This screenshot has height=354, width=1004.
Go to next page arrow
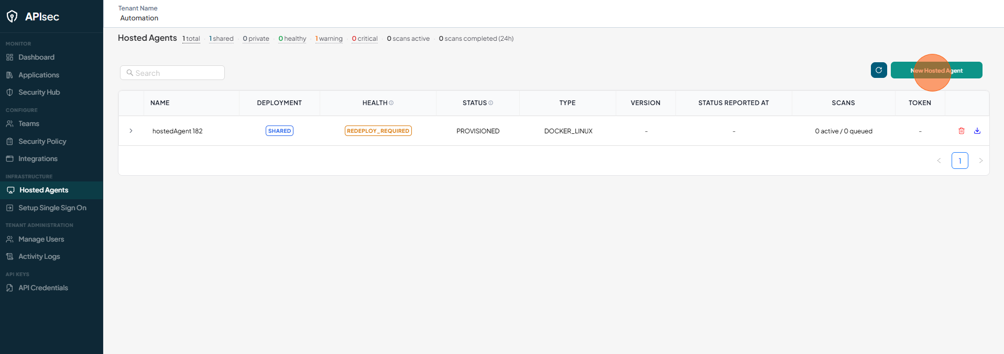pyautogui.click(x=981, y=161)
